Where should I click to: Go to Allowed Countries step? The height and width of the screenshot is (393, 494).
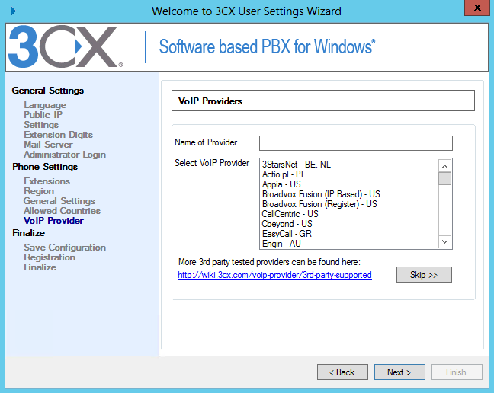[62, 211]
